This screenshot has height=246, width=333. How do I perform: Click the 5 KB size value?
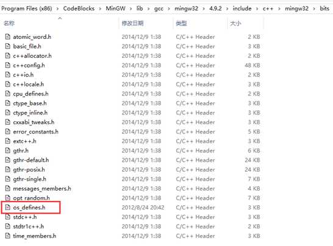[254, 132]
